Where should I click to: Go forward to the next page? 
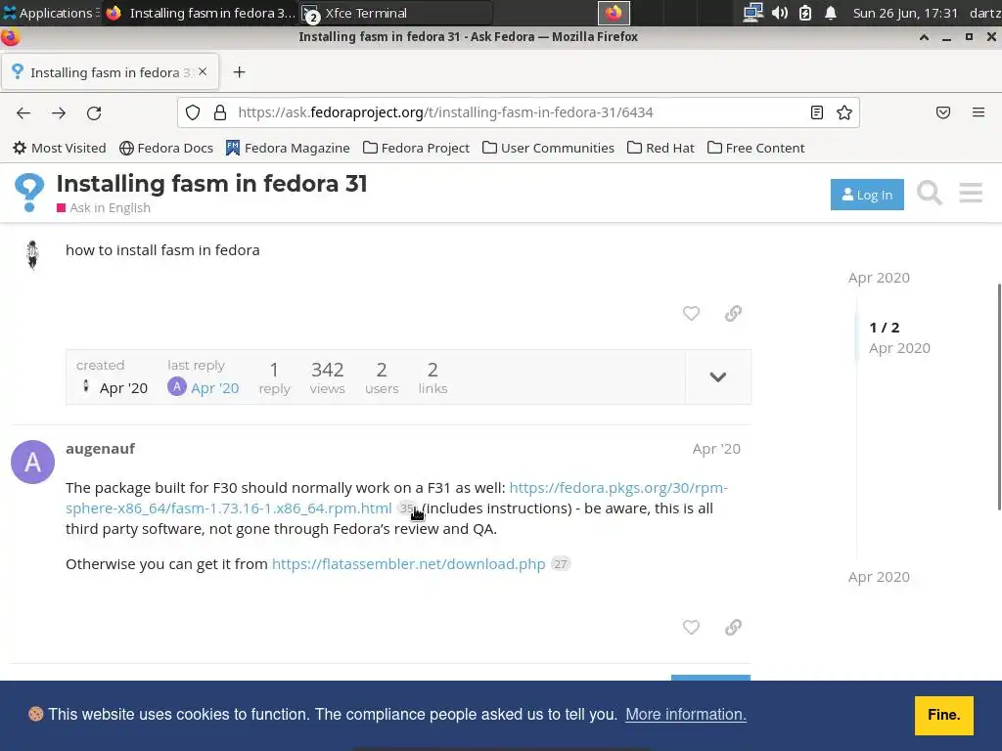(x=59, y=113)
